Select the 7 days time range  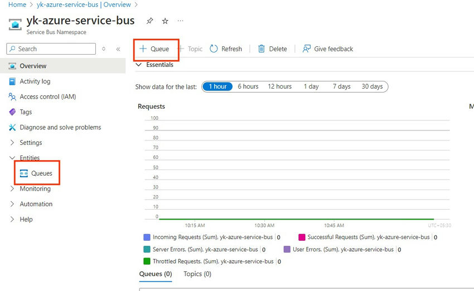click(342, 86)
